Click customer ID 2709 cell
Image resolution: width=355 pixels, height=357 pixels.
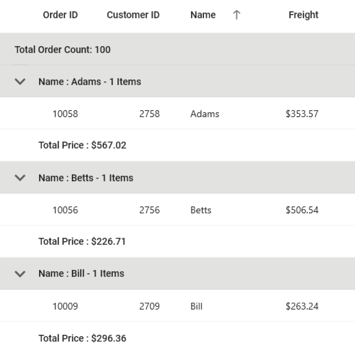point(149,306)
